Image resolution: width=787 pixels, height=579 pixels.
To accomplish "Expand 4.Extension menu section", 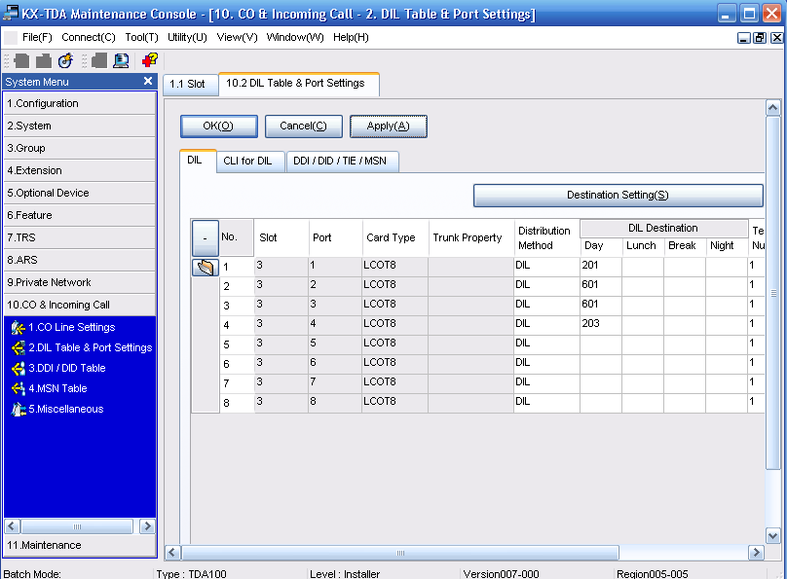I will point(80,170).
